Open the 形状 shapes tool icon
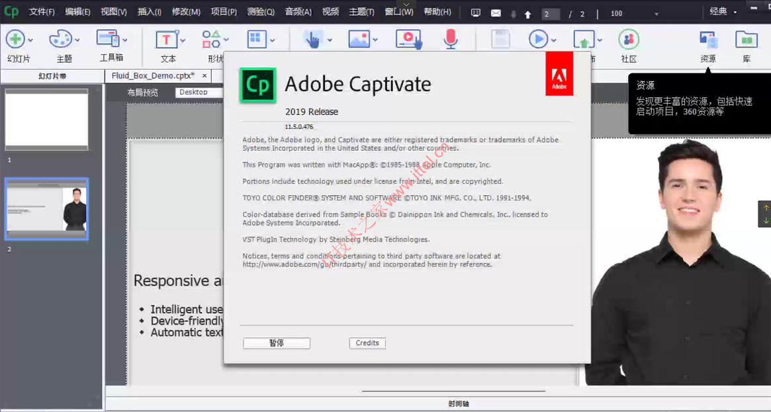The width and height of the screenshot is (771, 412). [x=211, y=39]
